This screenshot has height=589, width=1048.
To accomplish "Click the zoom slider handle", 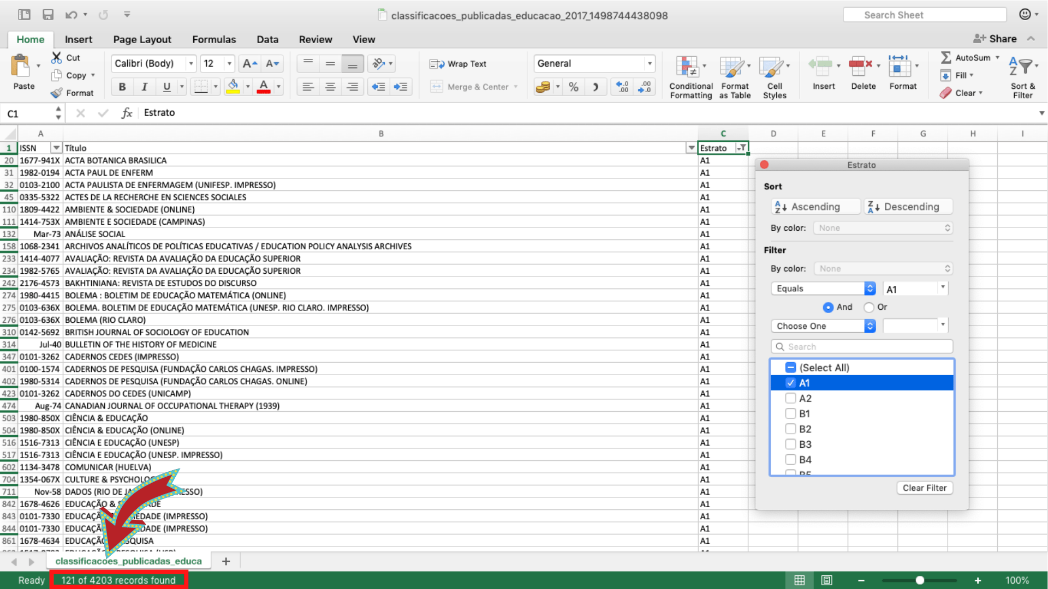I will [920, 580].
